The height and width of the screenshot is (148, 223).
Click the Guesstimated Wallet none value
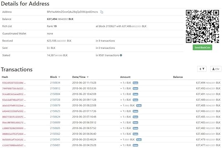pos(50,34)
